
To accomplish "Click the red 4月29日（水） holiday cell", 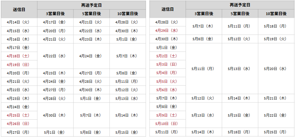I will [167, 30].
